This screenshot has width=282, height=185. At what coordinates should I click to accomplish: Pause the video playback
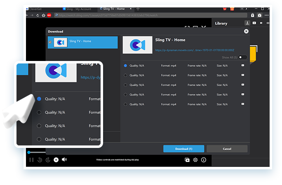31,159
